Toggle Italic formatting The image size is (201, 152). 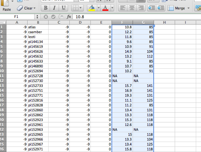(54, 8)
